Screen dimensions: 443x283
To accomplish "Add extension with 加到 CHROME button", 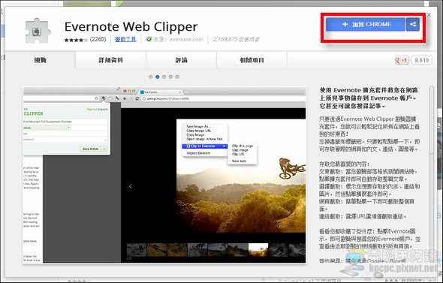I will coord(366,24).
